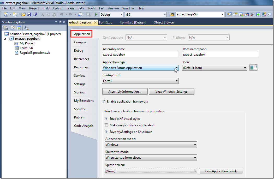This screenshot has height=179, width=274.
Task: Toggle Enable XP visual styles checkbox
Action: (x=106, y=118)
